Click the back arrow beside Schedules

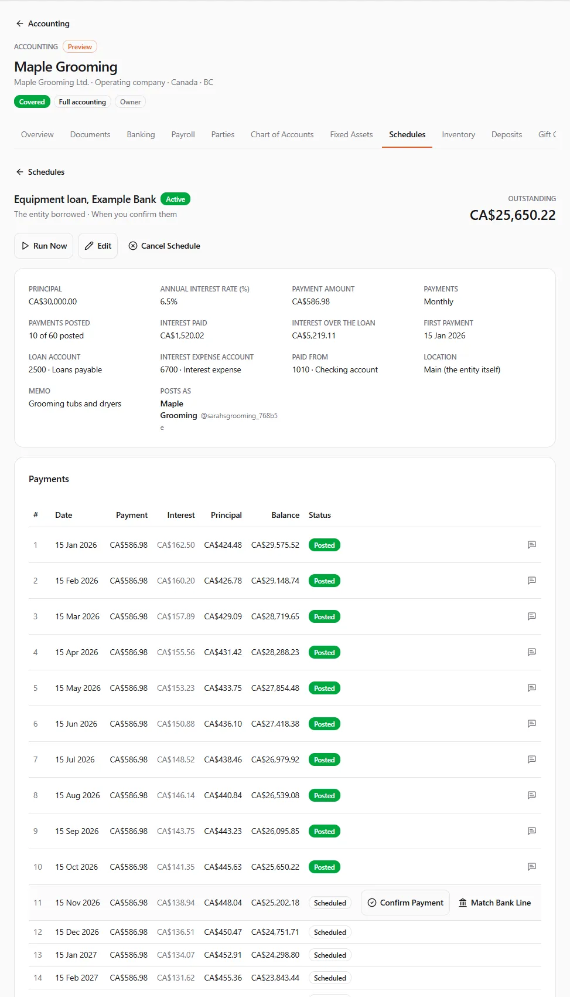pos(20,172)
